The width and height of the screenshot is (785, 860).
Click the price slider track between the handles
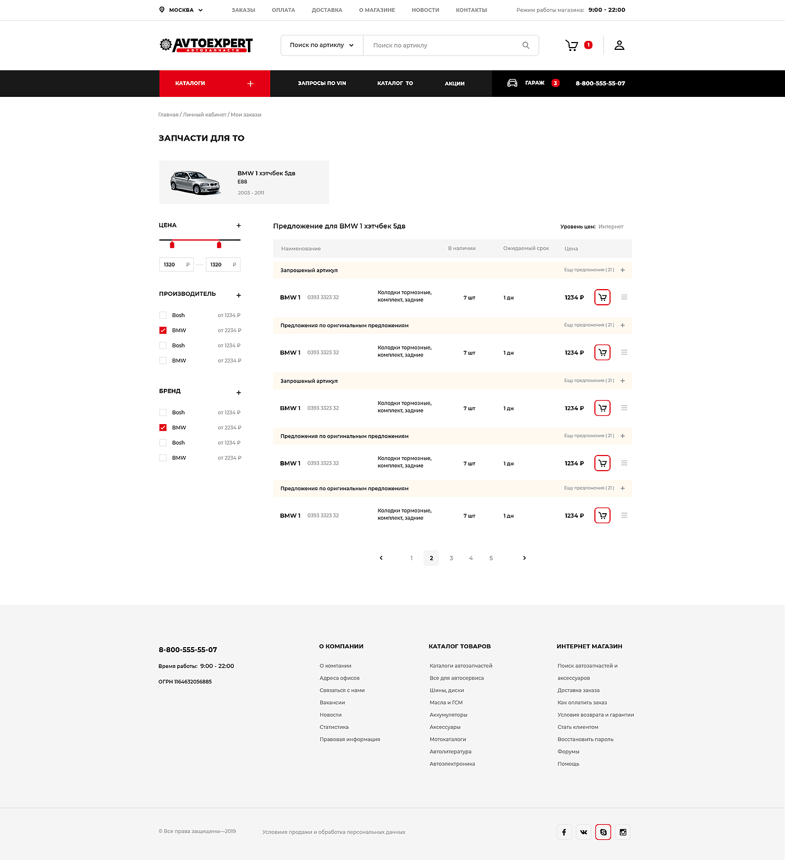point(196,240)
